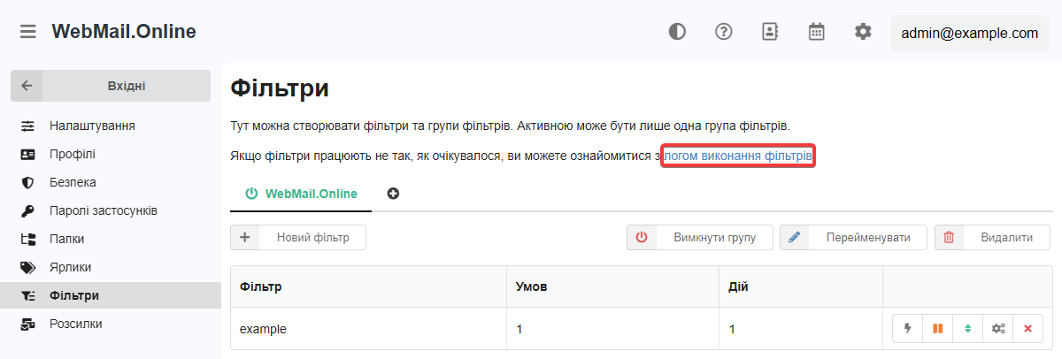Click the Новий фільтр button
The height and width of the screenshot is (359, 1062).
coord(298,237)
